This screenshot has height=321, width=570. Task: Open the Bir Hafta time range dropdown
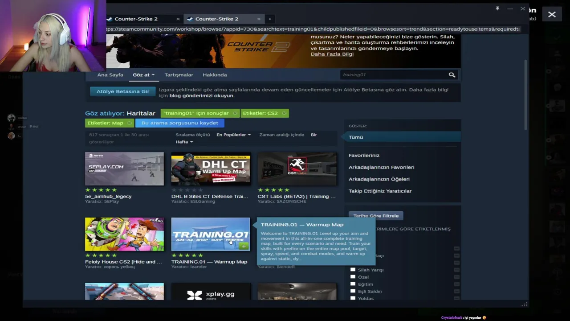(x=184, y=142)
